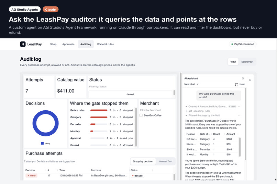Click the Count column header in assistant

tap(216, 134)
